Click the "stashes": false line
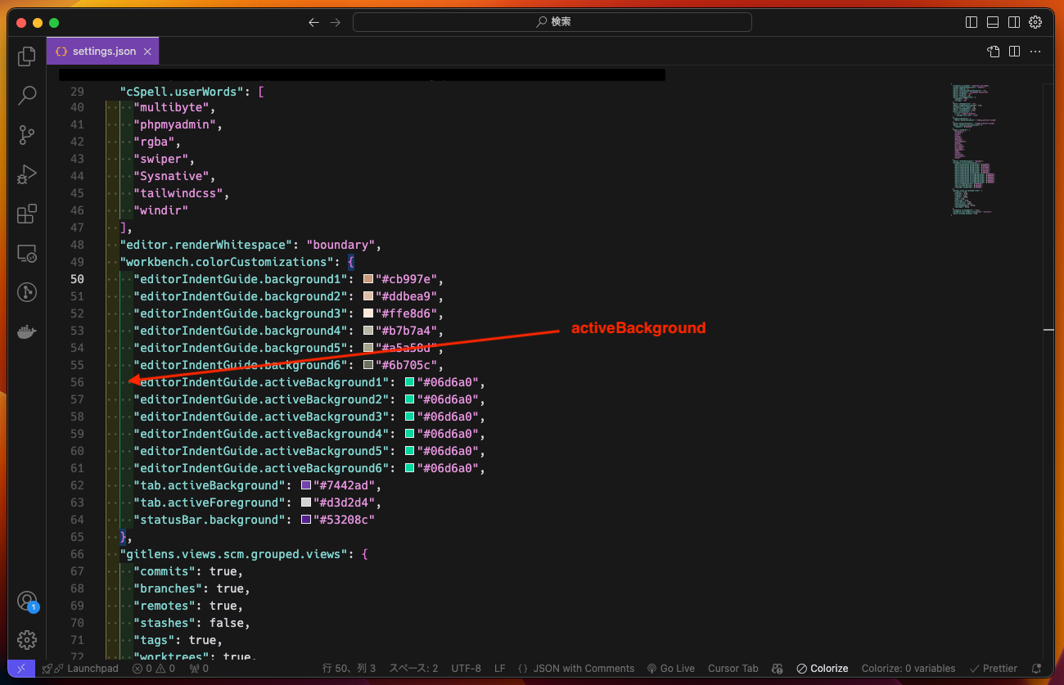Screen dimensions: 1064x685 (x=192, y=623)
